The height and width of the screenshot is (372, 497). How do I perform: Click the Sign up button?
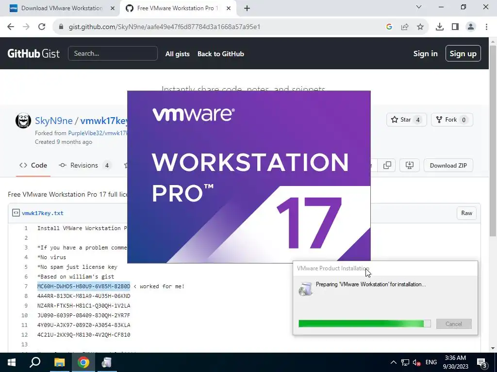pyautogui.click(x=463, y=53)
